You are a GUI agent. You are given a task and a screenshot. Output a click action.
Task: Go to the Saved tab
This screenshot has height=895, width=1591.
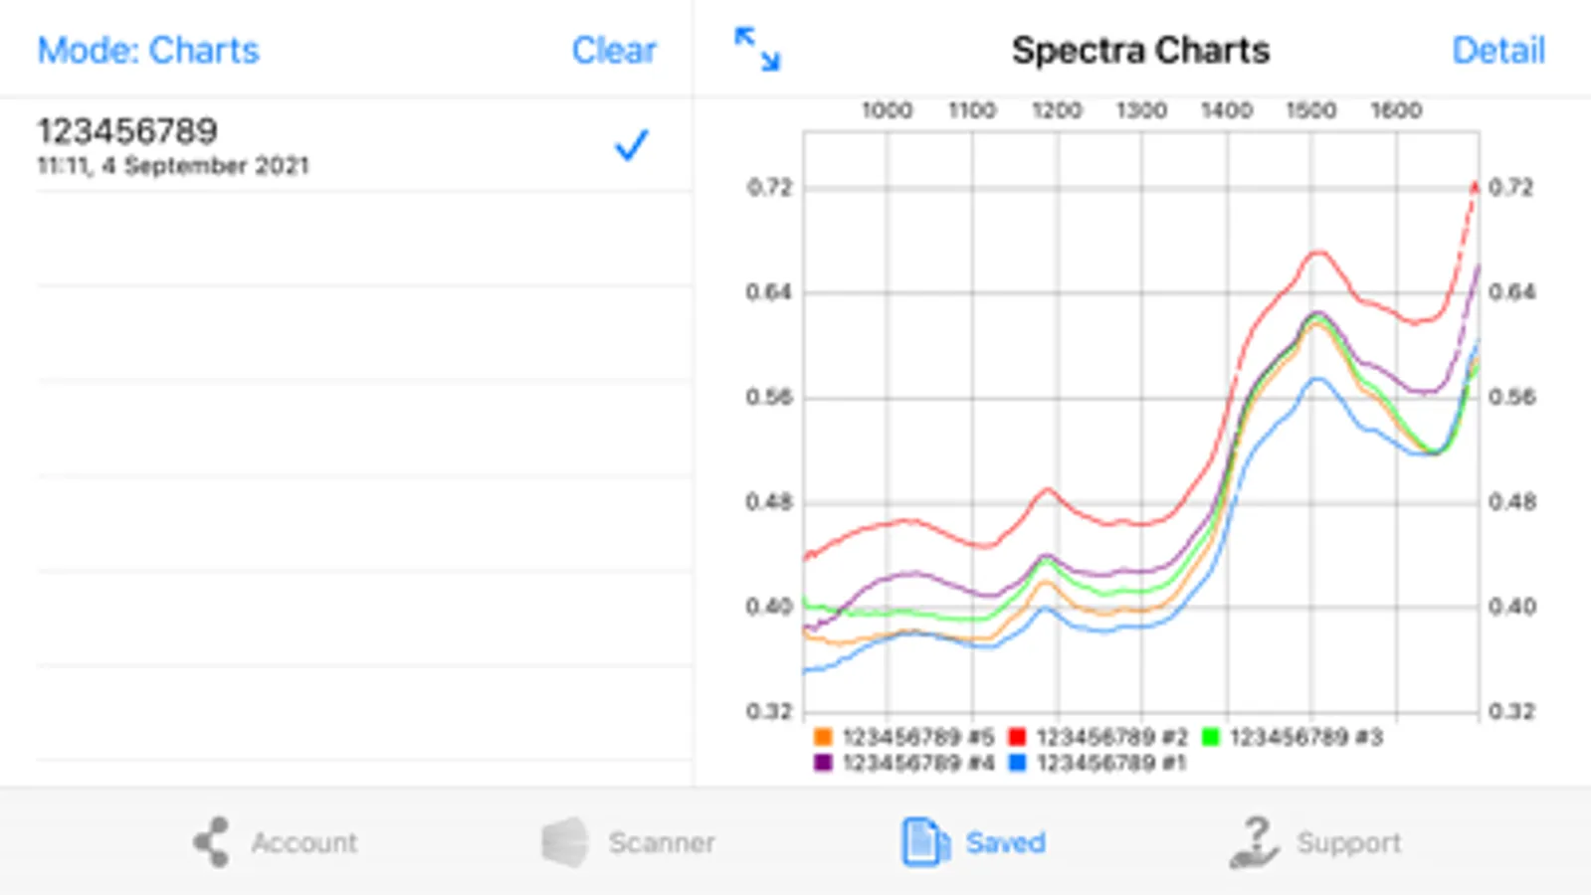click(1005, 843)
